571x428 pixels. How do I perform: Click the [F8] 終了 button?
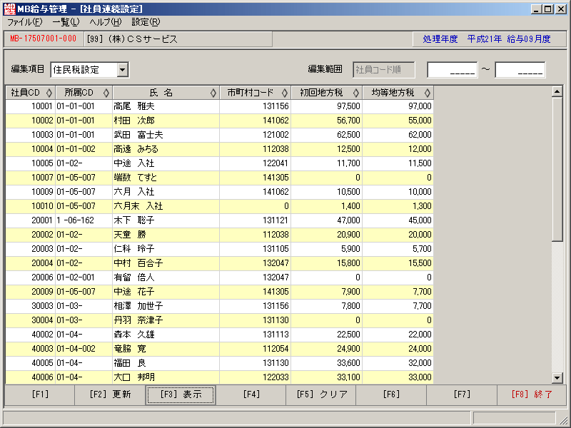pos(532,394)
